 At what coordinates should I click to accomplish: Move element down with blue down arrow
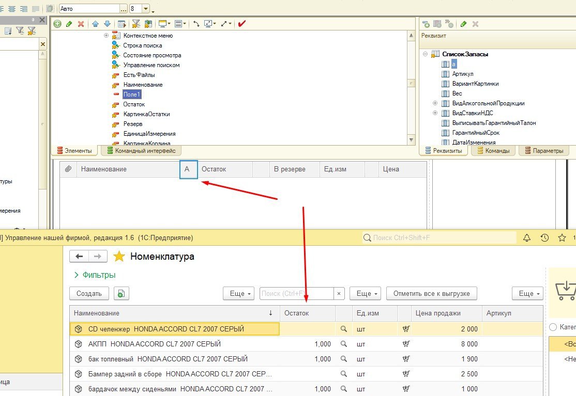pyautogui.click(x=107, y=24)
